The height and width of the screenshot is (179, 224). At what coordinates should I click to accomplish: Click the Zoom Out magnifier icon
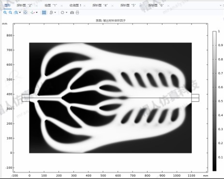(10, 13)
